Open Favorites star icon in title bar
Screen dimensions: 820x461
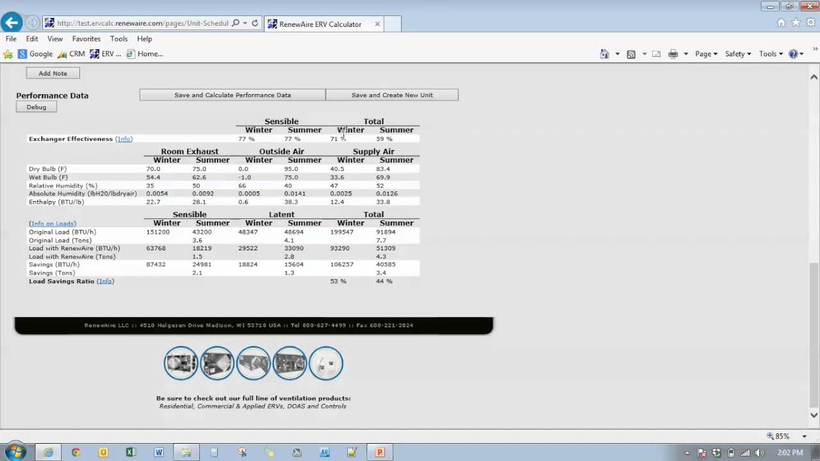click(796, 22)
